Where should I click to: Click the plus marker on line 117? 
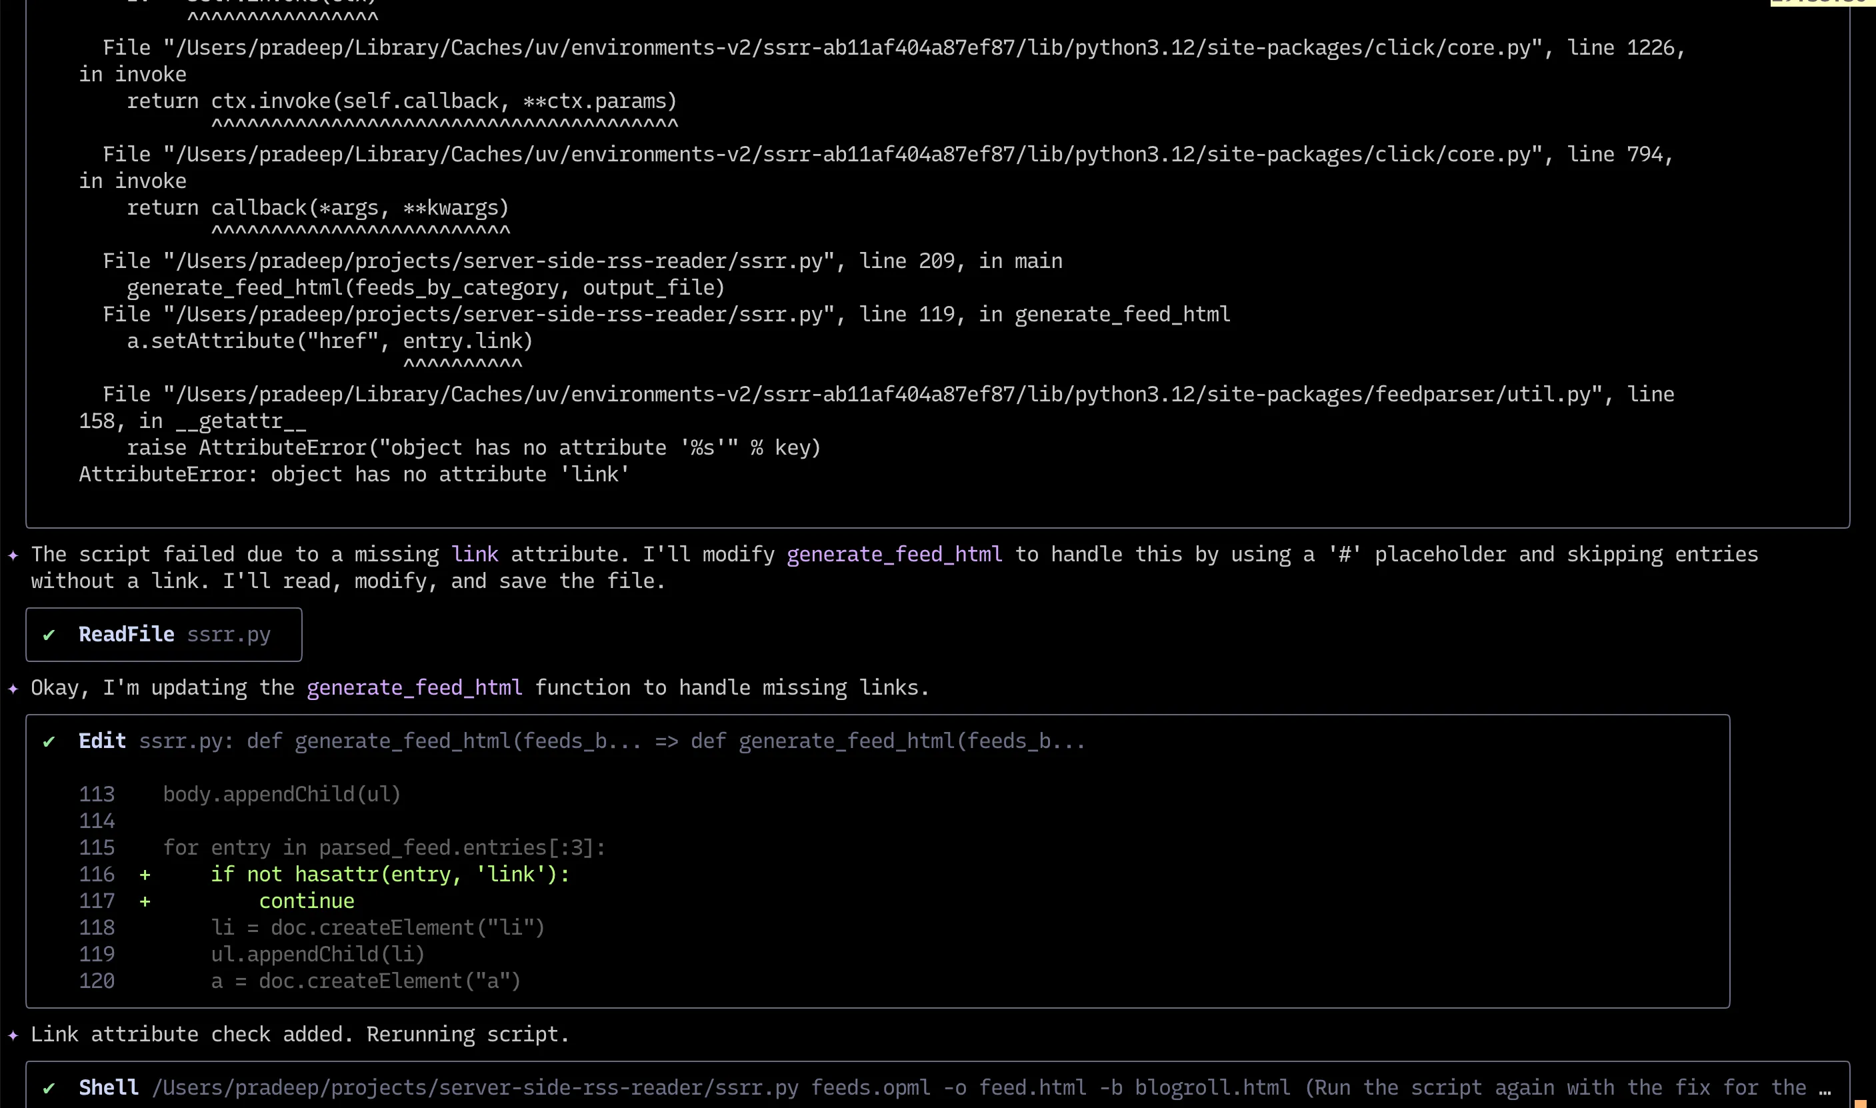click(x=145, y=901)
